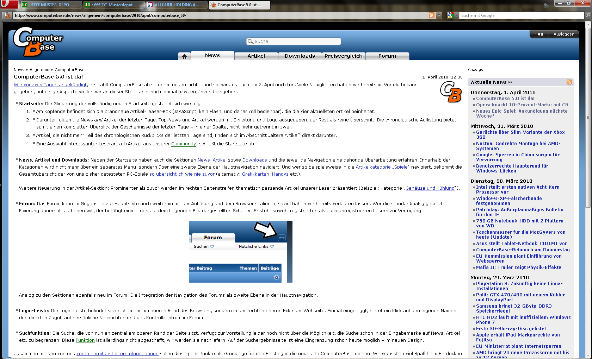Image resolution: width=592 pixels, height=359 pixels.
Task: Open 'so übersichtlich wie nie zuvor' link
Action: 182,174
